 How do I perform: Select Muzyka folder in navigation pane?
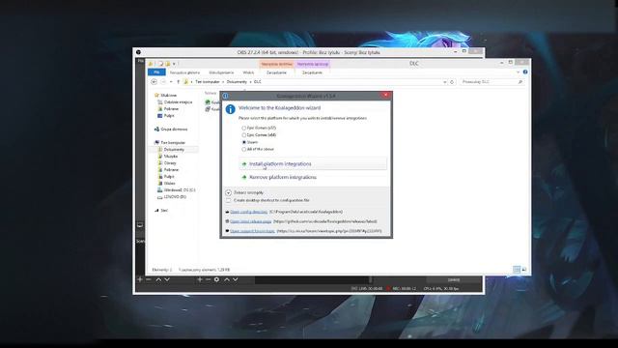click(167, 157)
